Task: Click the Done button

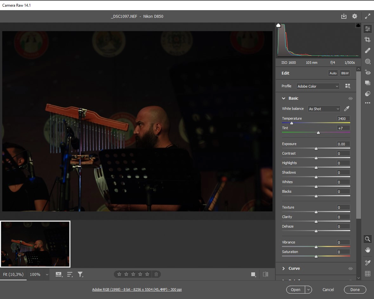Action: pos(355,289)
